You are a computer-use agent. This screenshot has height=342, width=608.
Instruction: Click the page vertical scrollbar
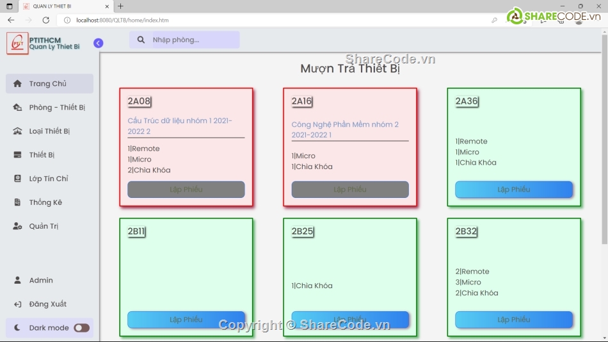point(604,141)
